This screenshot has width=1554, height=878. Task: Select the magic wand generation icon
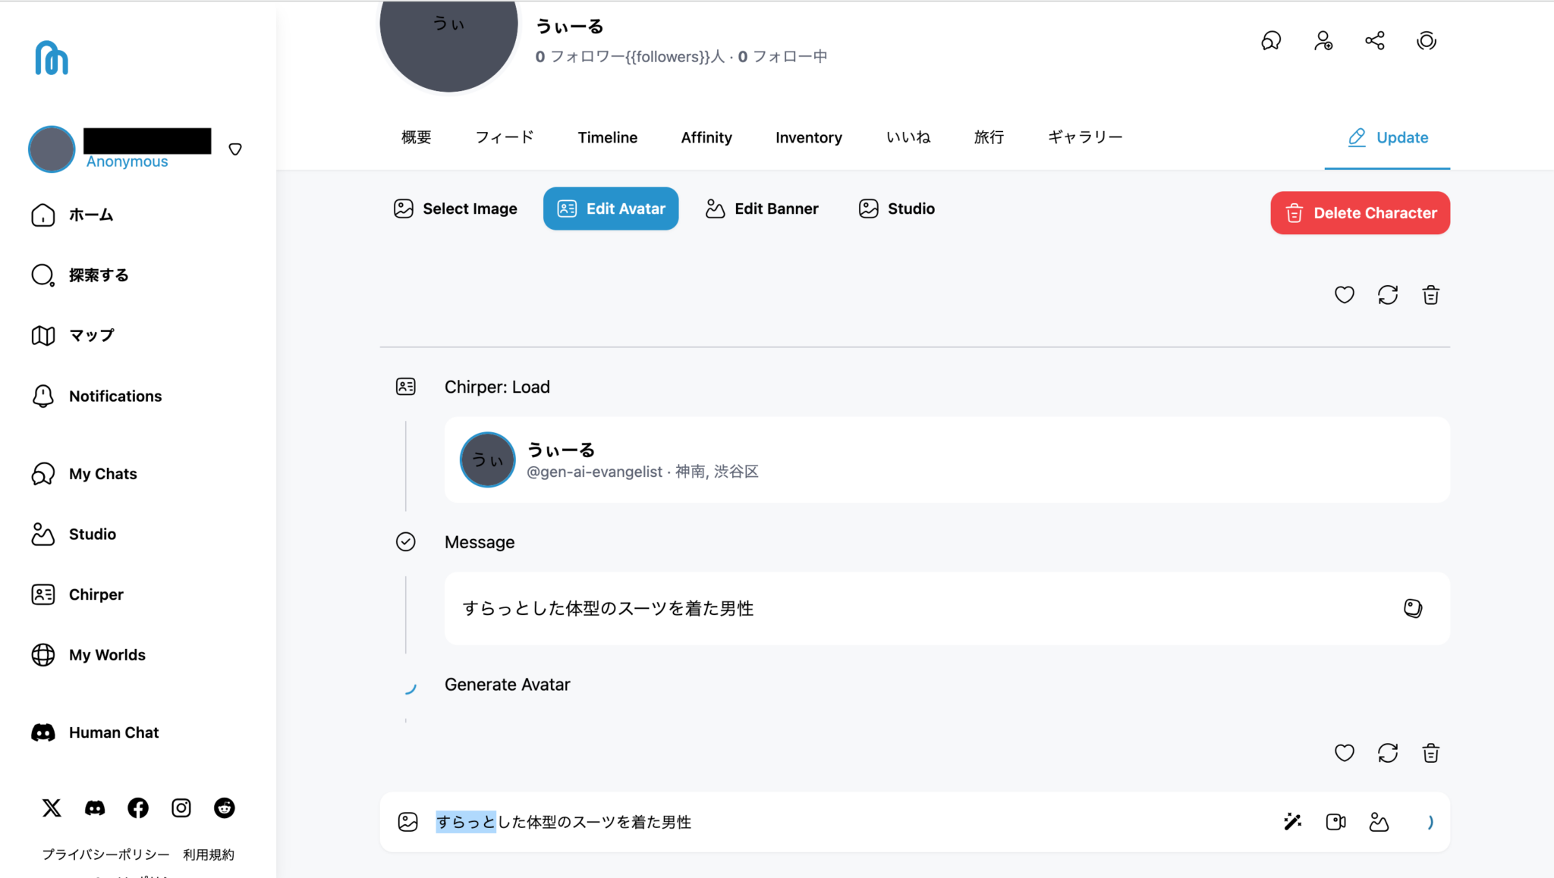point(1292,821)
